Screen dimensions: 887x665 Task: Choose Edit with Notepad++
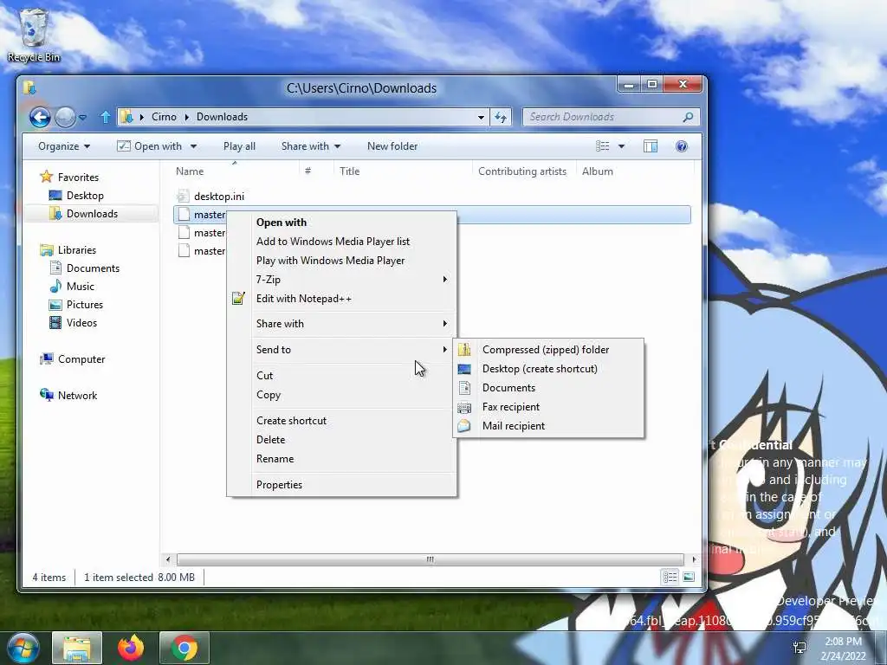tap(304, 299)
